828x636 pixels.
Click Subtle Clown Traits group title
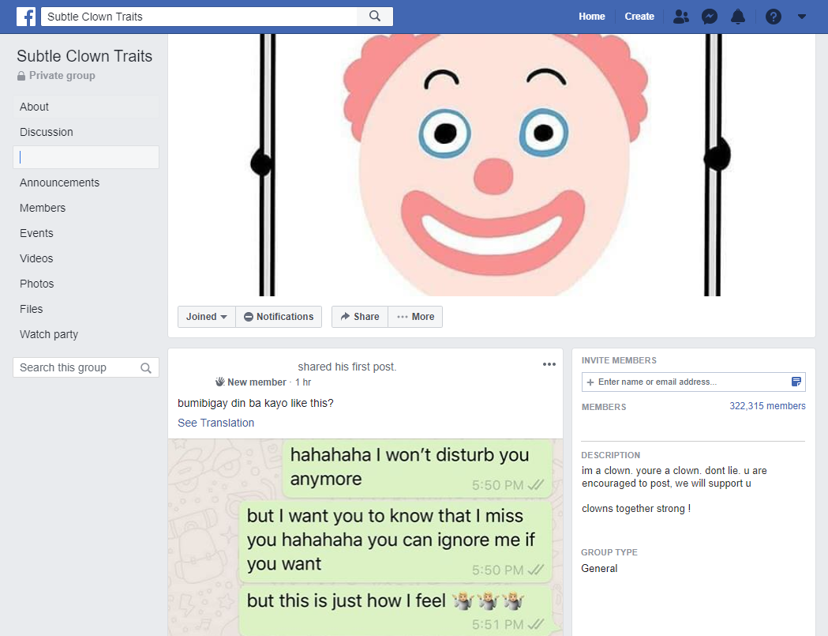[84, 56]
